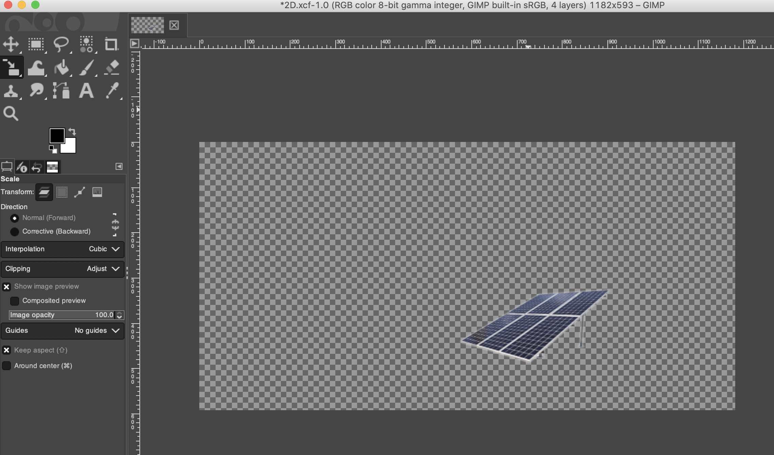The height and width of the screenshot is (455, 774).
Task: Open the image navigation menu at ruler corner
Action: (135, 43)
